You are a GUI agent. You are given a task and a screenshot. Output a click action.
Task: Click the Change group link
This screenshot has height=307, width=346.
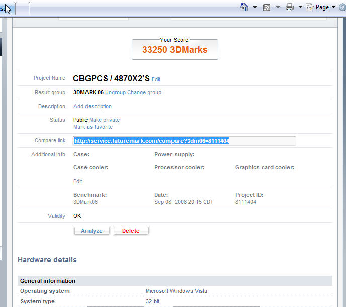(144, 92)
